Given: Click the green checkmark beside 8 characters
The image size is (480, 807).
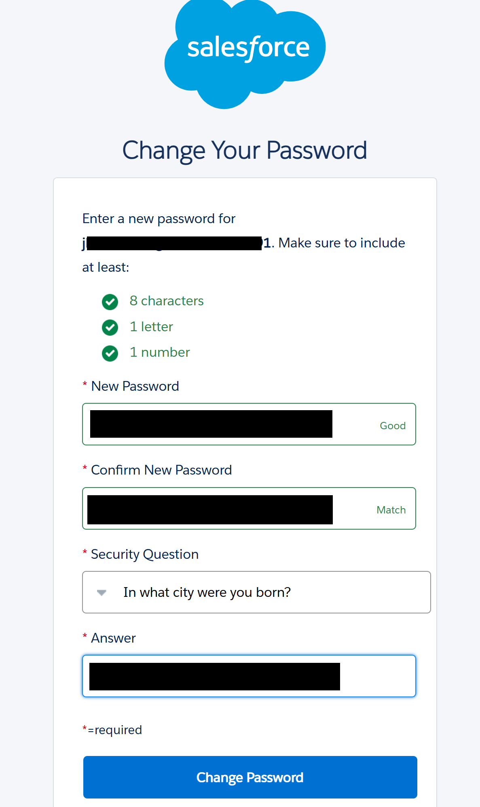Looking at the screenshot, I should pyautogui.click(x=110, y=302).
